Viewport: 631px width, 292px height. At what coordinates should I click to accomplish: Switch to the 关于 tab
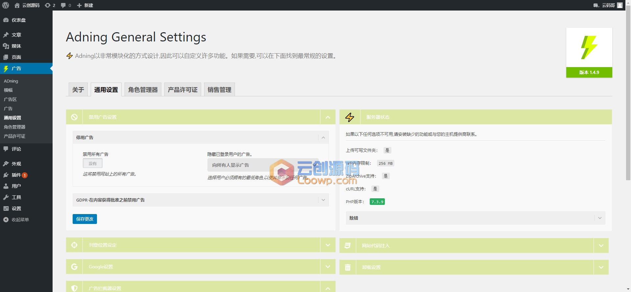(78, 90)
